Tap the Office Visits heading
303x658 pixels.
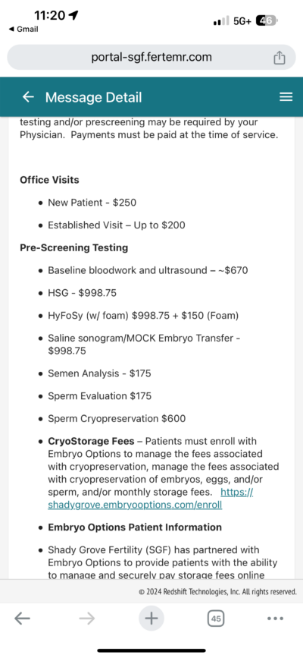click(49, 180)
